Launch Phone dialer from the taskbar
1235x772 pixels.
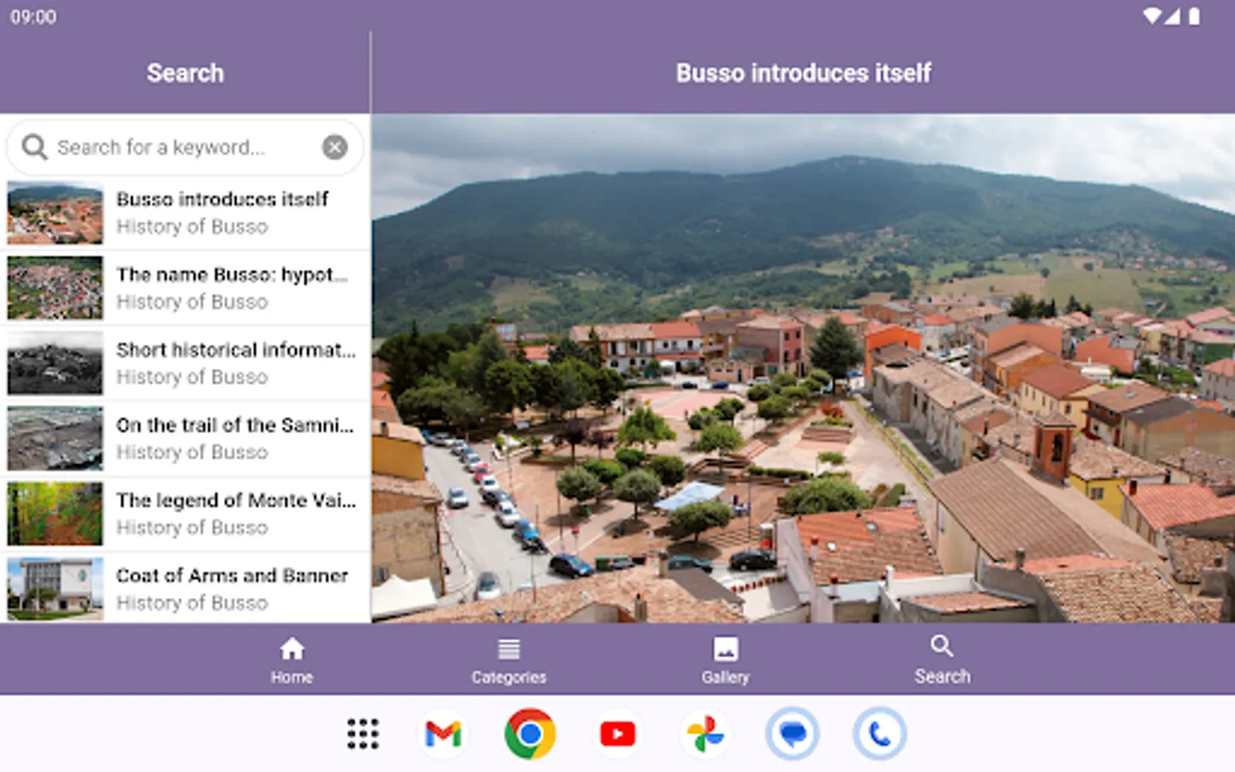click(x=880, y=734)
